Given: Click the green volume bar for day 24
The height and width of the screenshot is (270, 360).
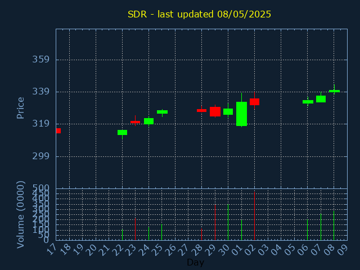Looking at the screenshot, I should pyautogui.click(x=148, y=233).
